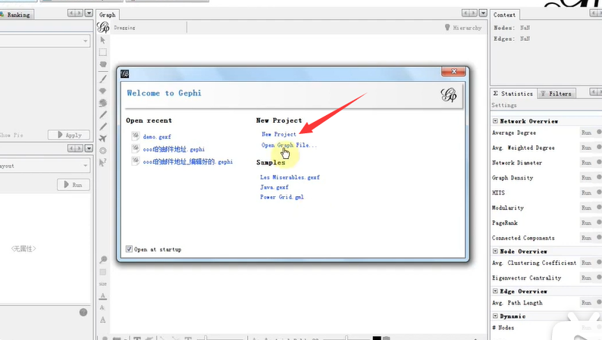Close the Welcome to Gephi dialog
This screenshot has height=340, width=602.
point(453,72)
